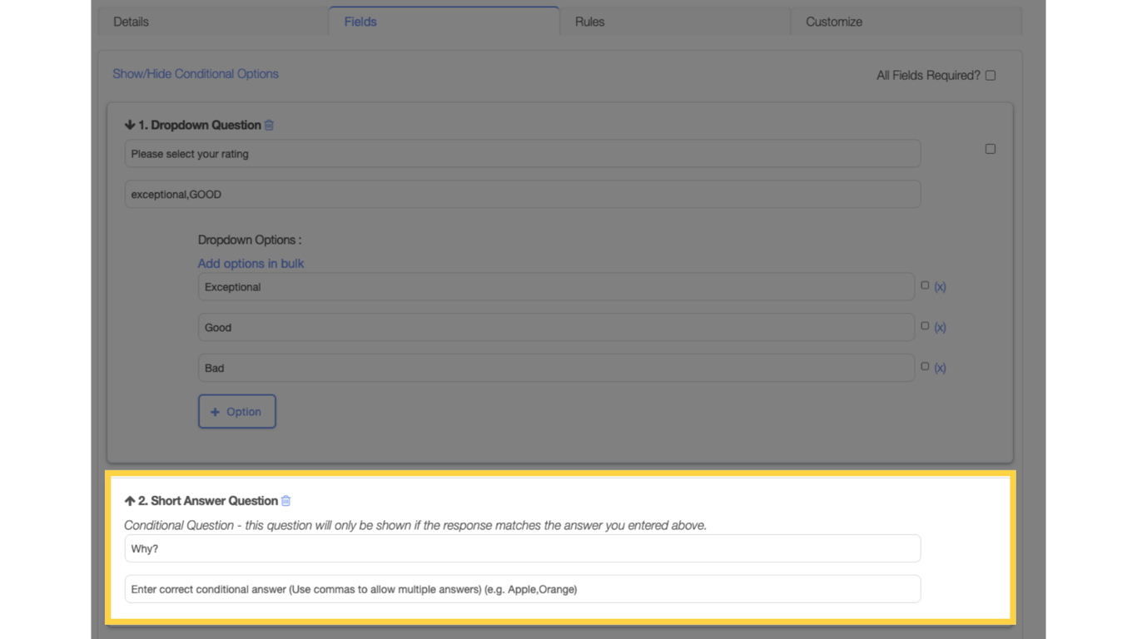Select the 'Why?' short answer field
The image size is (1137, 639).
pos(522,548)
